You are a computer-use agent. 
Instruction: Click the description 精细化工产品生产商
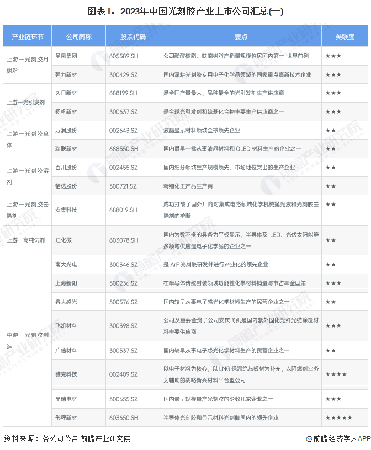[188, 186]
